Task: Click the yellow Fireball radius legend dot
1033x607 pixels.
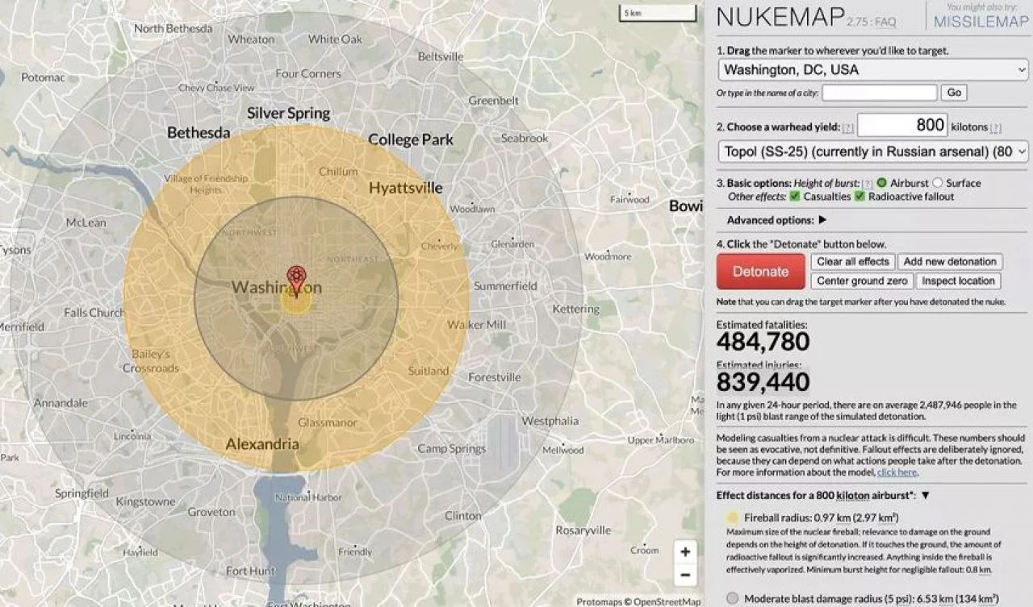Action: click(x=732, y=518)
